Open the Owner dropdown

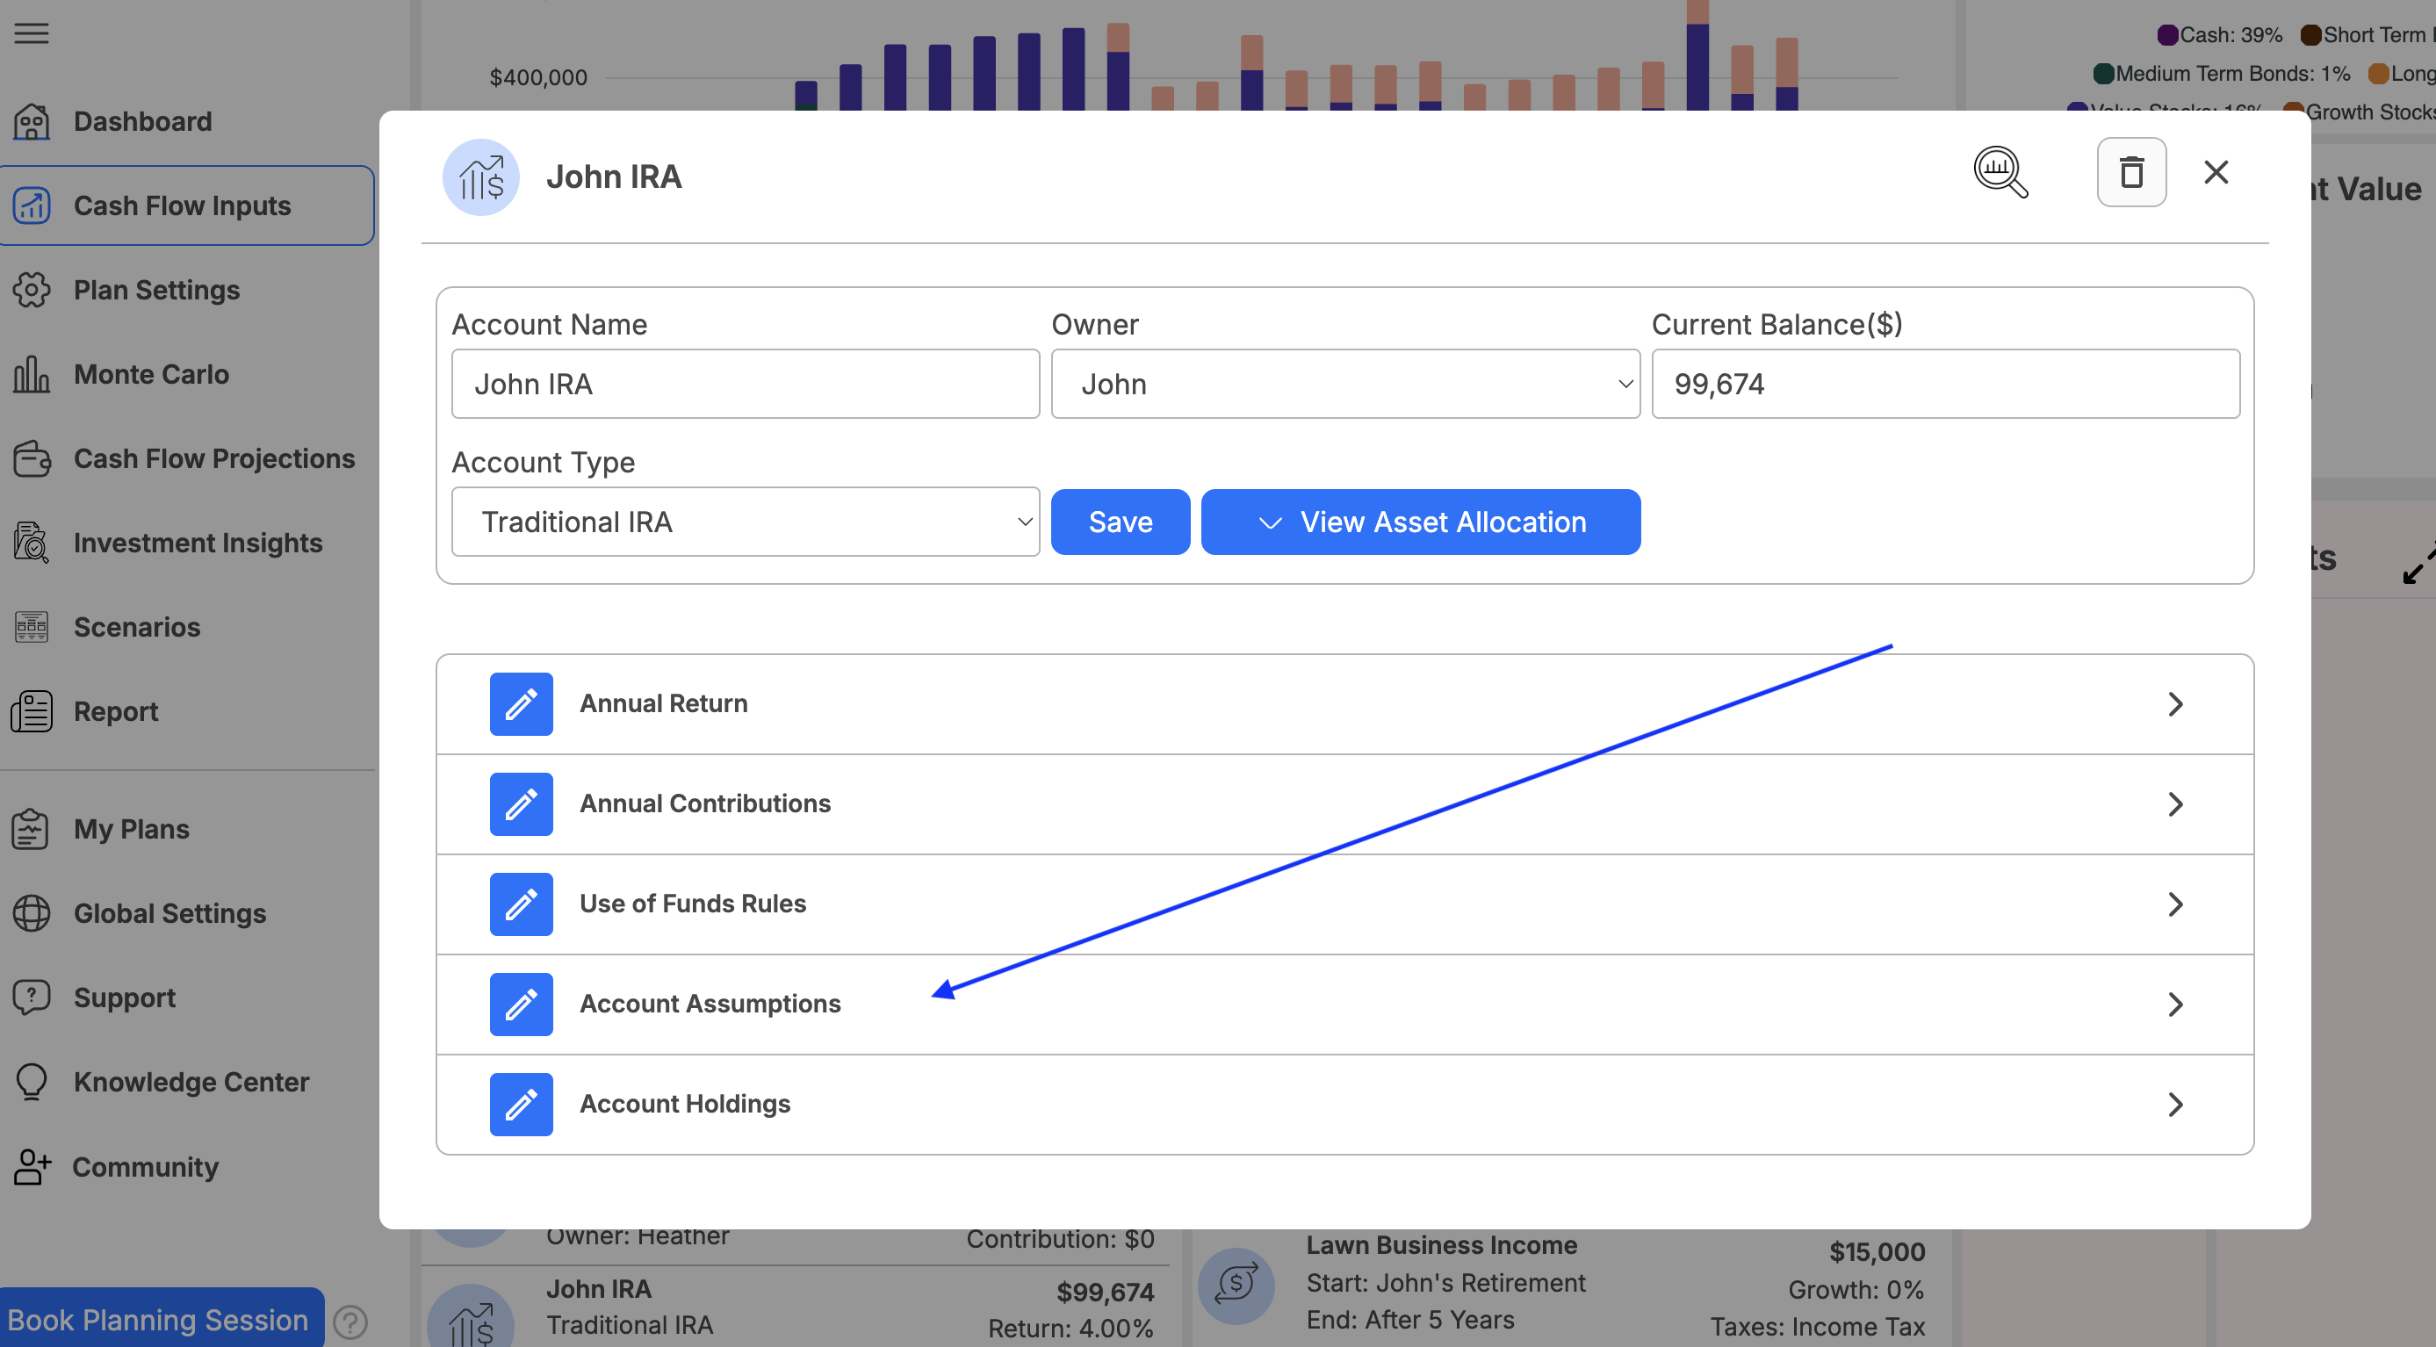pyautogui.click(x=1344, y=385)
